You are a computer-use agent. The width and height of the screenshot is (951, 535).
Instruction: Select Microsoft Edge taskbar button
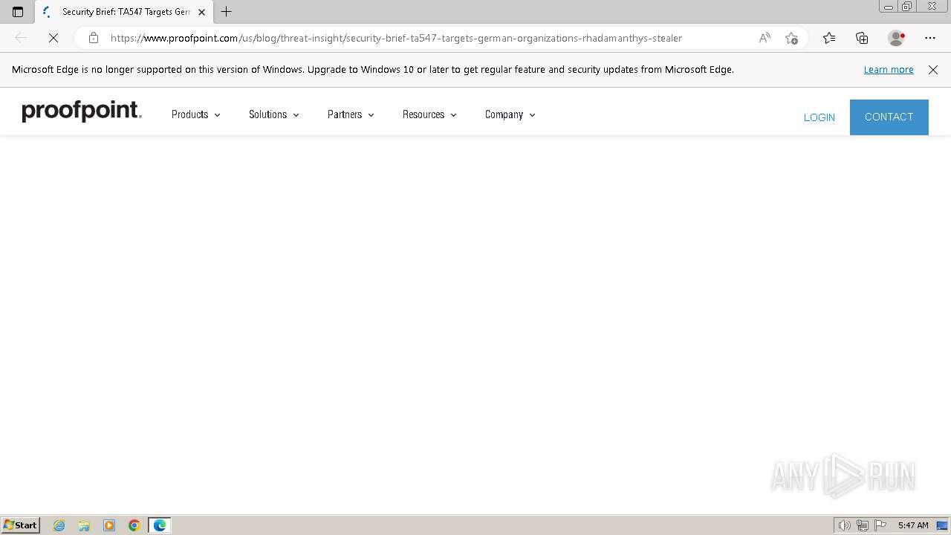[160, 525]
